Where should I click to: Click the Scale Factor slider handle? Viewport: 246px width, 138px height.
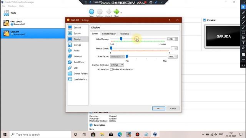127,56
